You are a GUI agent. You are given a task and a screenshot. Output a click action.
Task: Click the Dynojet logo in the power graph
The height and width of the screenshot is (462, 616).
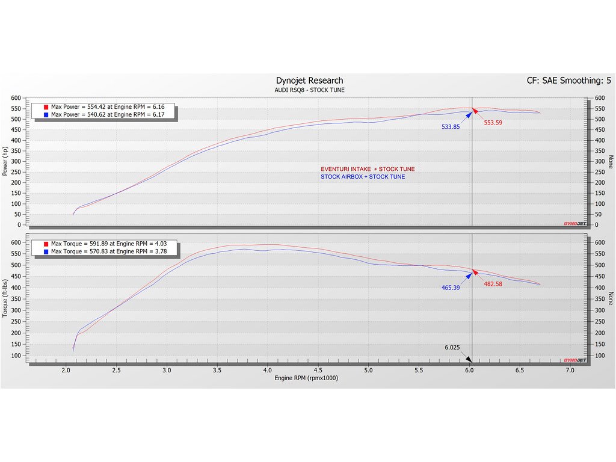(574, 223)
